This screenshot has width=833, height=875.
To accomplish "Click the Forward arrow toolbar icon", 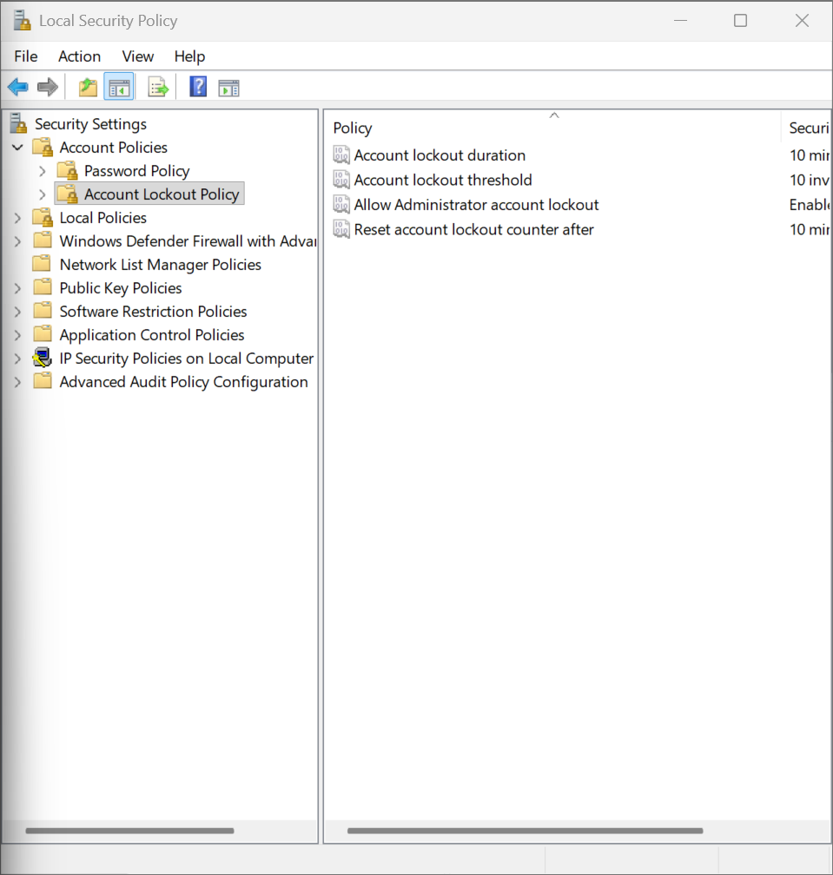I will point(48,87).
